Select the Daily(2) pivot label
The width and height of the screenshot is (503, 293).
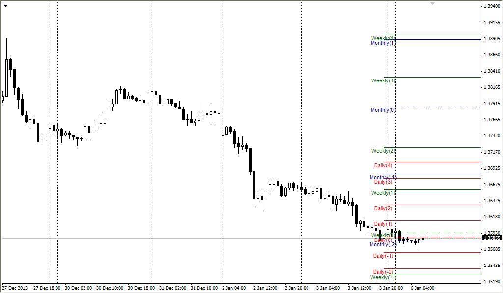383,209
